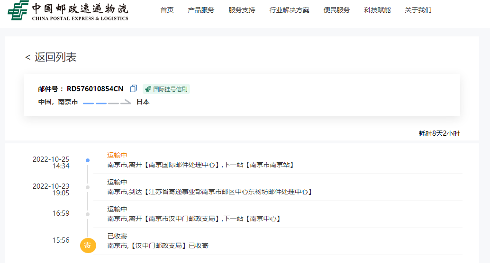Viewport: 490px width, 263px height.
Task: Open 关于我们 page
Action: coord(418,10)
